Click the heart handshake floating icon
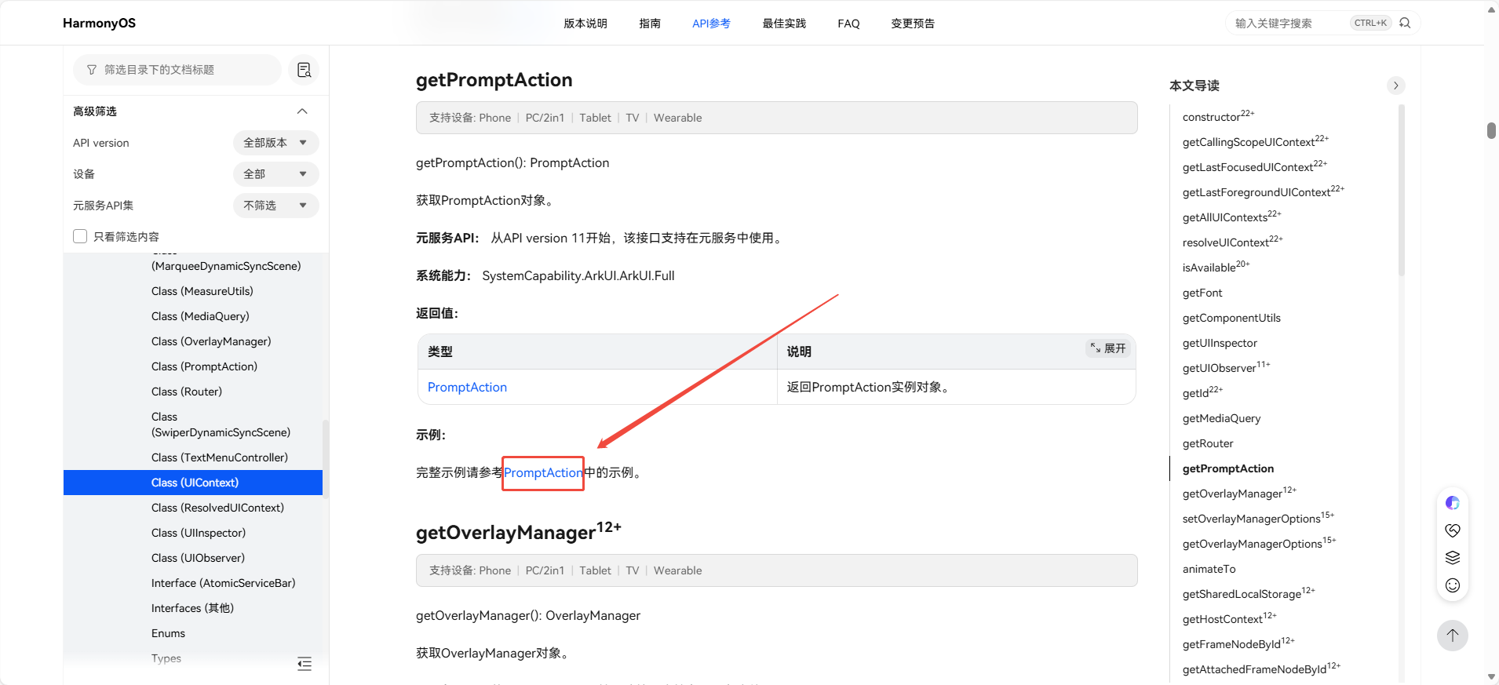This screenshot has width=1499, height=685. pos(1452,530)
